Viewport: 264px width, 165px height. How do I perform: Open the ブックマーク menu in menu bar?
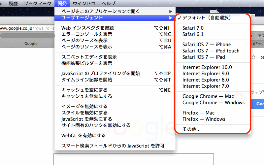coord(39,4)
